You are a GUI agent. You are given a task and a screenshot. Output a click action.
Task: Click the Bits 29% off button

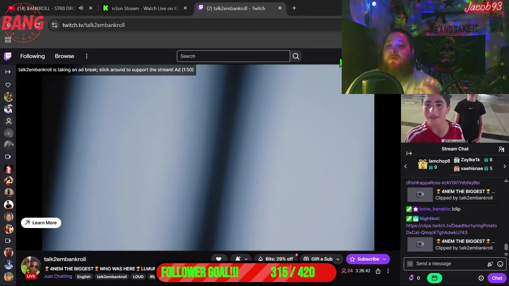tap(276, 259)
